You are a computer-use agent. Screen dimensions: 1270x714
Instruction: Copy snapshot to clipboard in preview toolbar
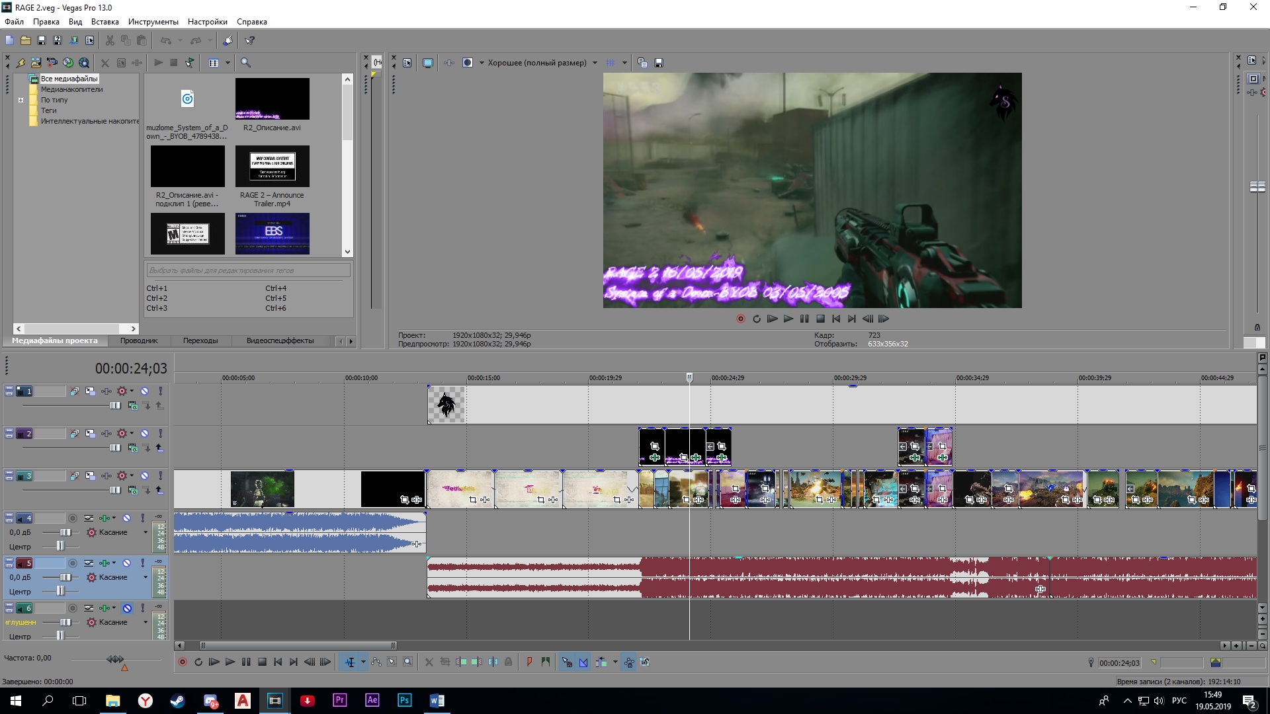(642, 63)
